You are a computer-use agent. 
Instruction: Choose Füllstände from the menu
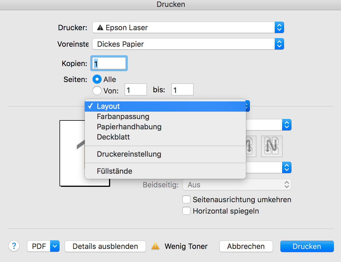(114, 171)
